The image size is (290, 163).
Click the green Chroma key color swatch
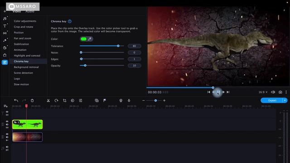(x=83, y=39)
